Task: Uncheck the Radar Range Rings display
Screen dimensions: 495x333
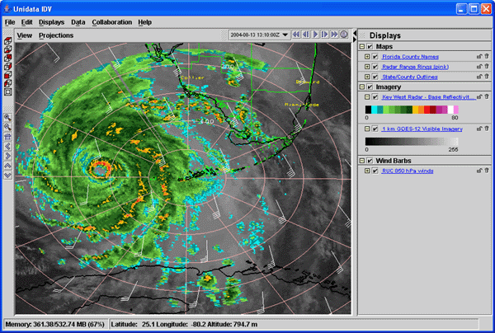Action: click(x=375, y=66)
